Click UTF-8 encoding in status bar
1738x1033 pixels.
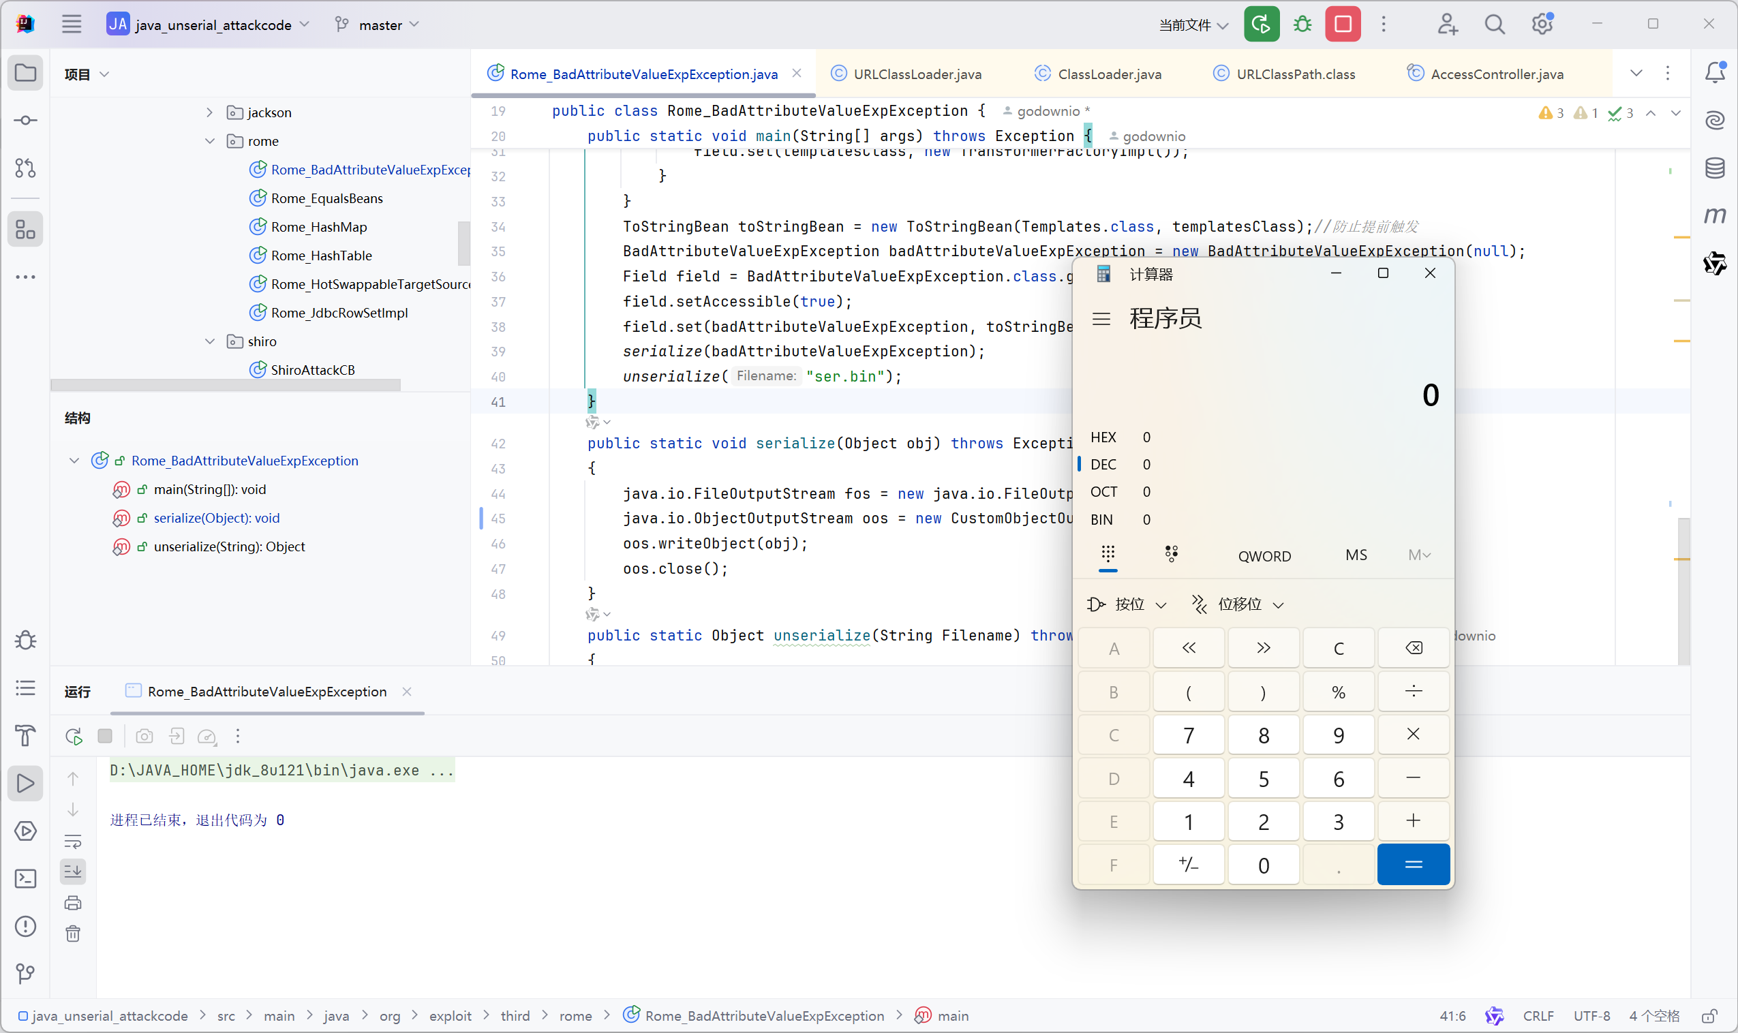(1591, 1015)
